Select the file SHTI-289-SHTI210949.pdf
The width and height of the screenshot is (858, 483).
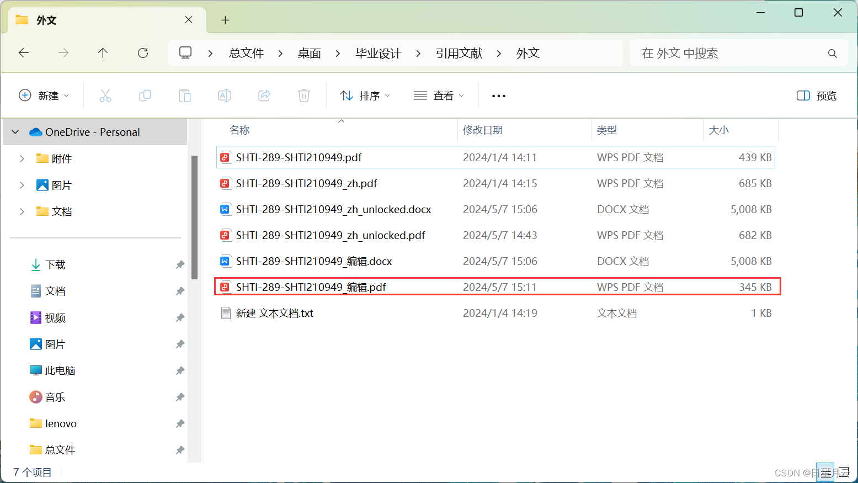pyautogui.click(x=495, y=157)
